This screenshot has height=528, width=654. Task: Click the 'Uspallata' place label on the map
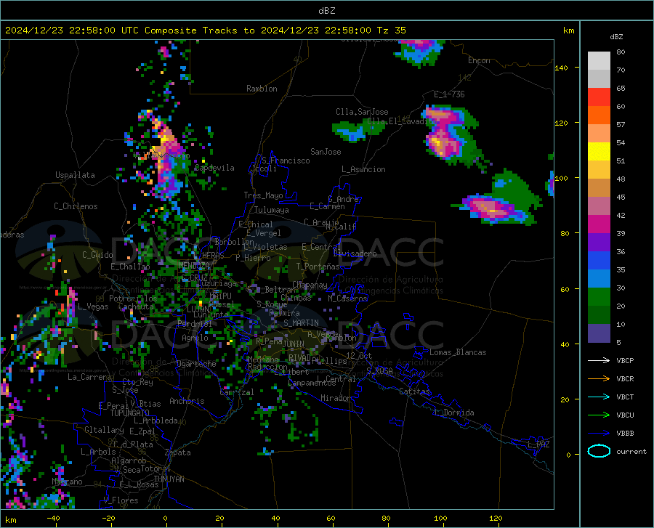coord(75,175)
